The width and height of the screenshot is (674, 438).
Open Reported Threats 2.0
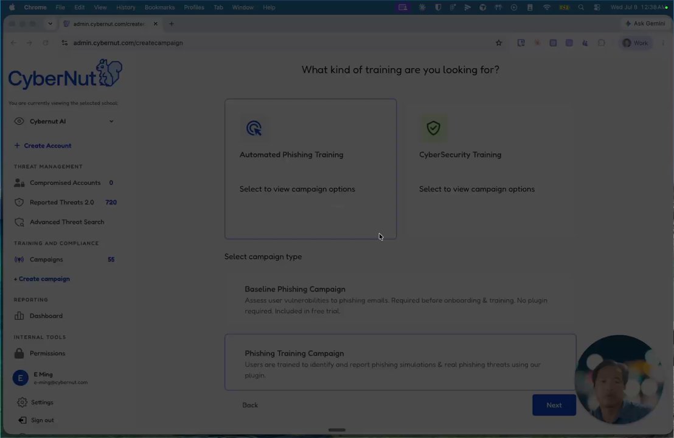[x=61, y=203]
